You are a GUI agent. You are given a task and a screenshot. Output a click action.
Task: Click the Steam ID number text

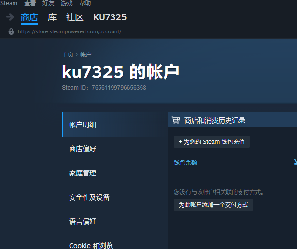click(x=119, y=88)
